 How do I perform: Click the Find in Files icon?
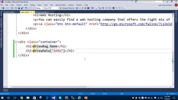point(83,8)
